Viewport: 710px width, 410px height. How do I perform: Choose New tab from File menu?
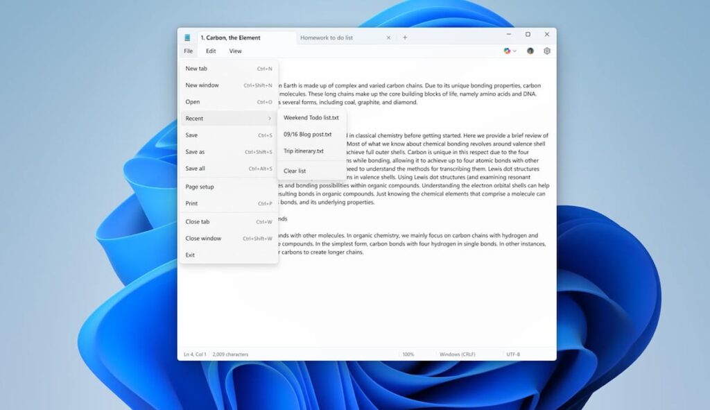click(x=229, y=69)
